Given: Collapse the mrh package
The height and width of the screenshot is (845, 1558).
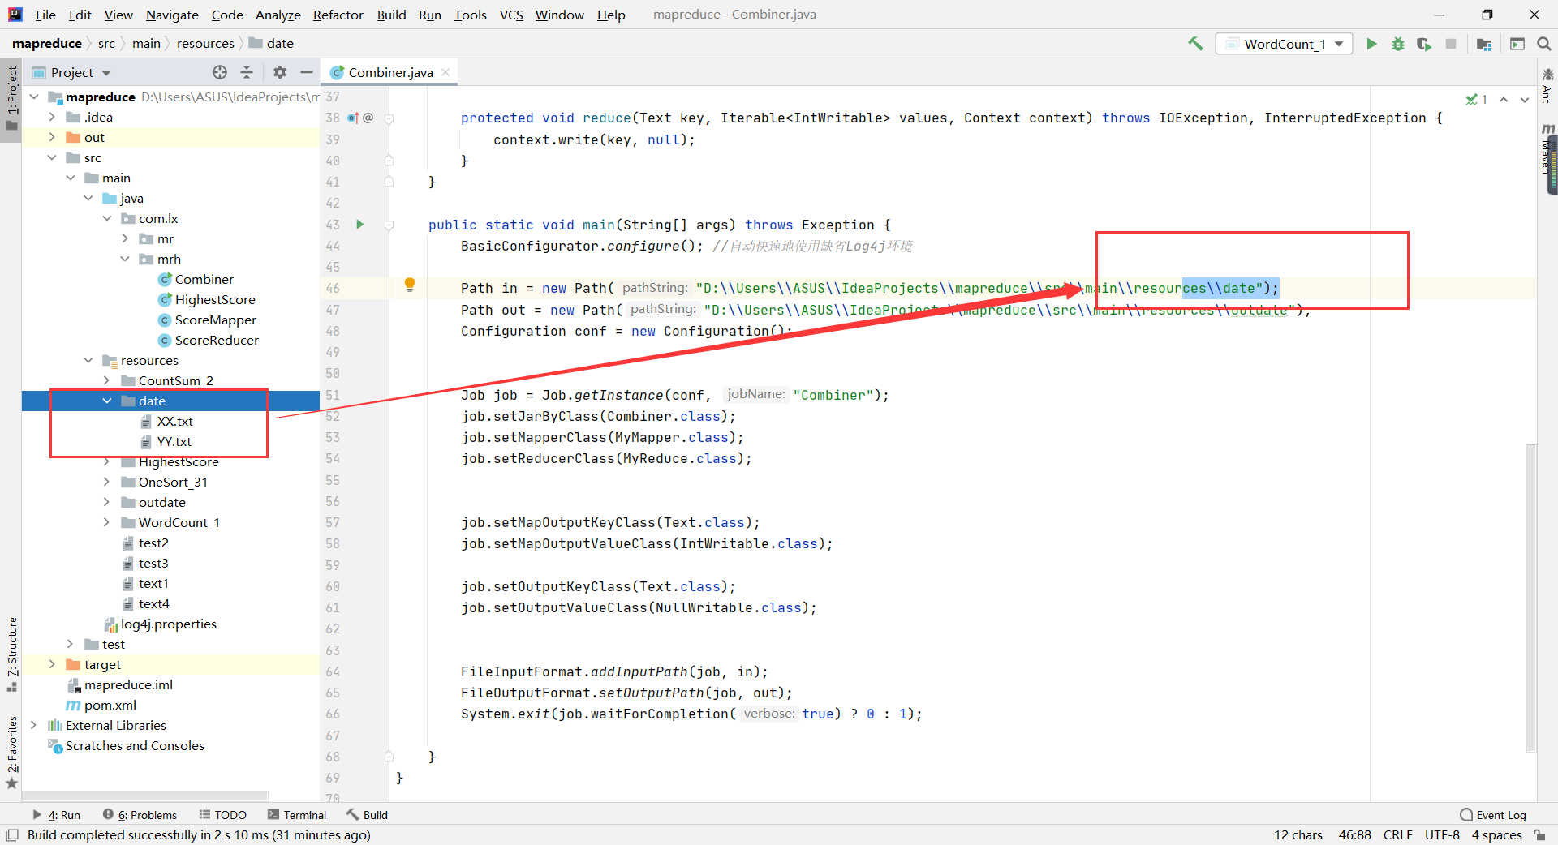Looking at the screenshot, I should pos(126,259).
